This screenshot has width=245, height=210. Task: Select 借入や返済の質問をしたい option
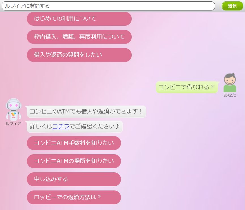79,55
